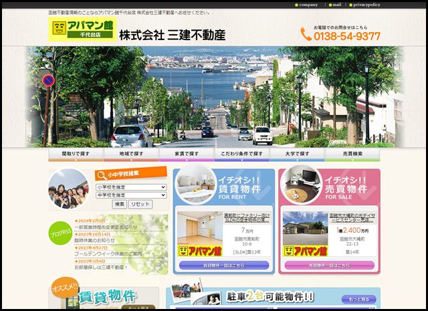Click the 7万円 rent price
This screenshot has height=311, width=428.
click(x=247, y=231)
